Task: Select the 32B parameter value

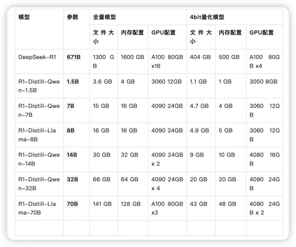Action: tap(72, 179)
